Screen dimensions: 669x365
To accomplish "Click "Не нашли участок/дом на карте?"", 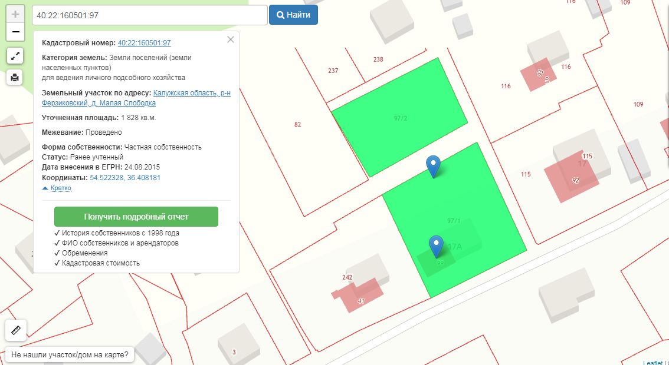I will (70, 355).
